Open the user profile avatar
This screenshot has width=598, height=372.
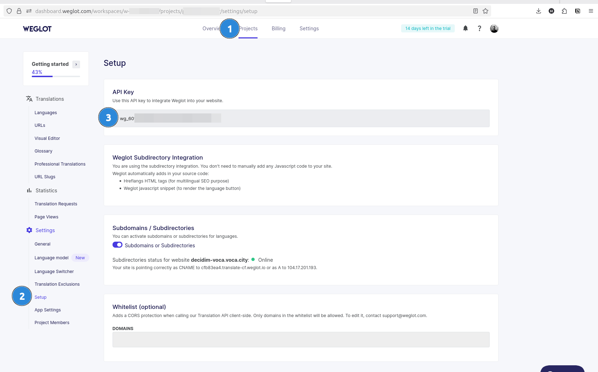tap(494, 29)
